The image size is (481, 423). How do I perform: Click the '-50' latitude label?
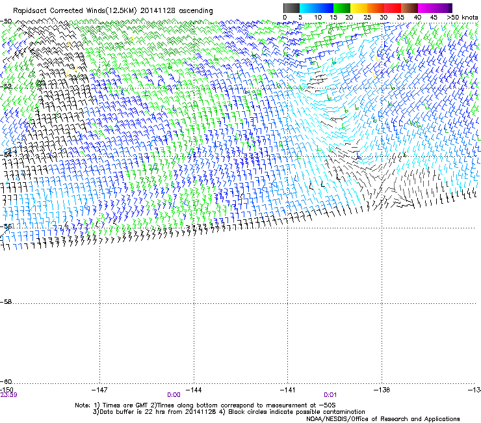[x=6, y=21]
